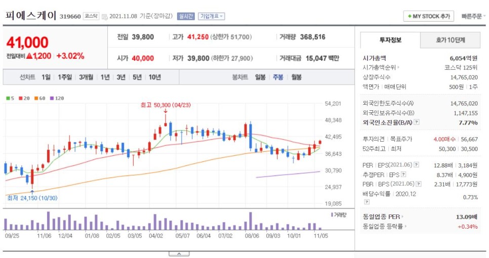This screenshot has width=489, height=258.
Task: Switch to the 투자정보 tab
Action: (x=390, y=40)
